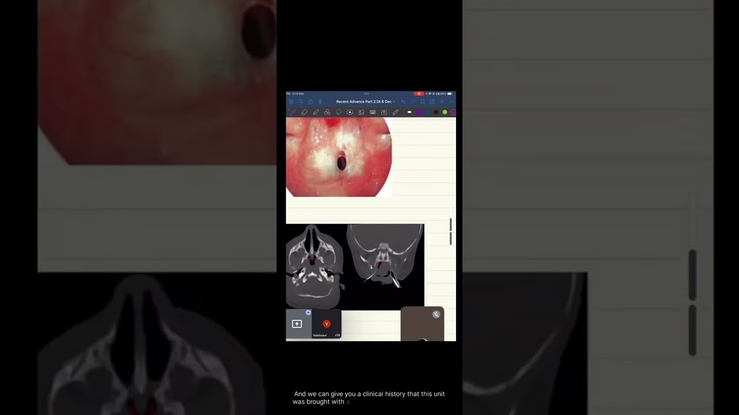Open the search magnifier in GoodNotes
This screenshot has width=739, height=415.
pos(301,101)
